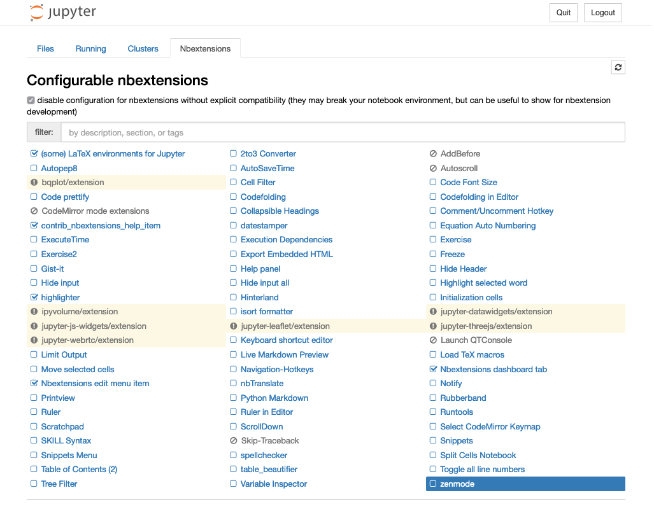This screenshot has height=509, width=654.
Task: Enable the Table of Contents (2) checkbox
Action: [34, 469]
